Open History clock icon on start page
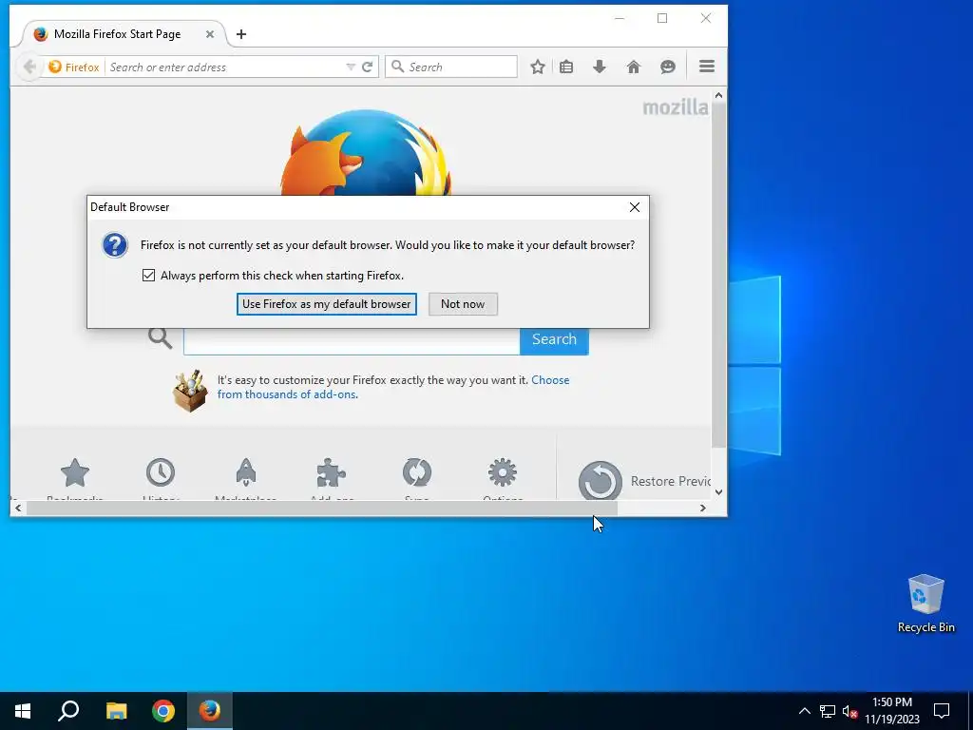 click(x=161, y=473)
